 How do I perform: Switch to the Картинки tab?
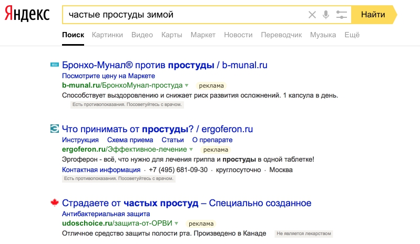click(x=107, y=35)
